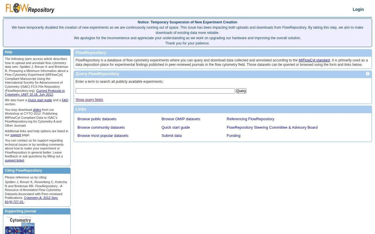Browse OMIP datasets
The width and height of the screenshot is (375, 234).
pyautogui.click(x=181, y=119)
